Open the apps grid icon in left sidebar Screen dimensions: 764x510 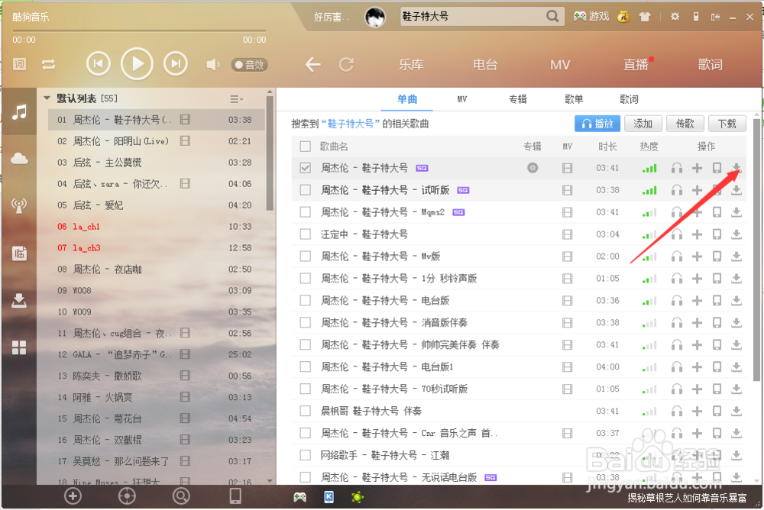point(19,347)
